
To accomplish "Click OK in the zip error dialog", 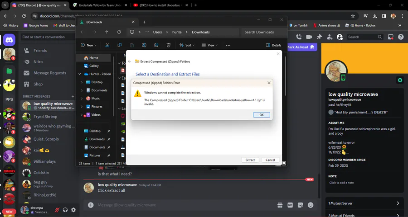I will 262,115.
